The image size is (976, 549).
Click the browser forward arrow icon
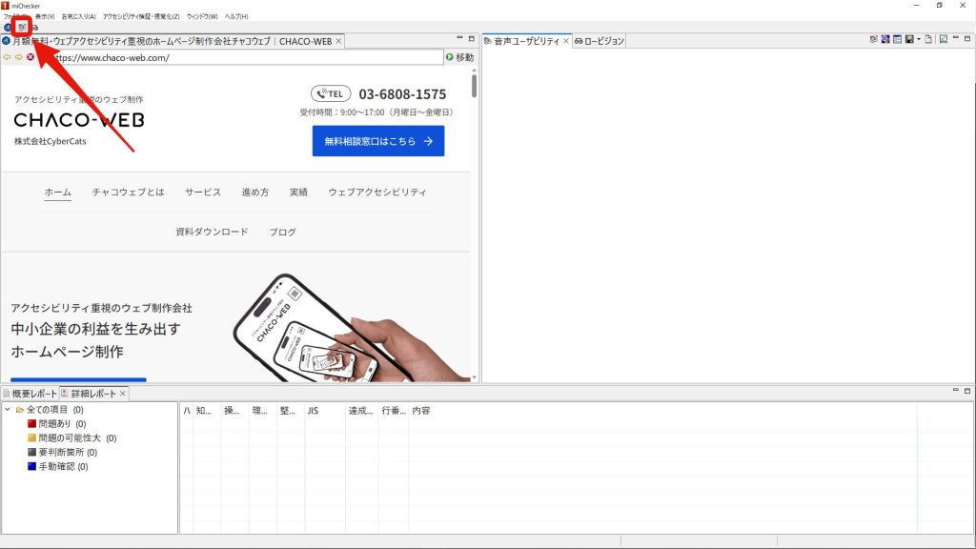pyautogui.click(x=19, y=57)
